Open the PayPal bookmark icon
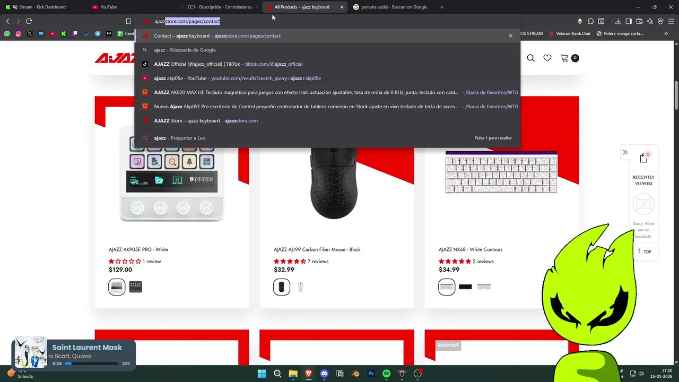 86,33
